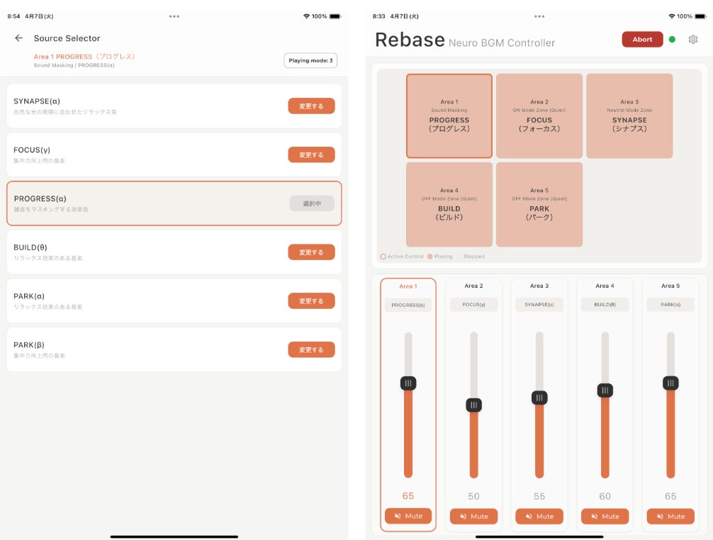Click the green connection status indicator
The height and width of the screenshot is (540, 713).
coord(672,40)
